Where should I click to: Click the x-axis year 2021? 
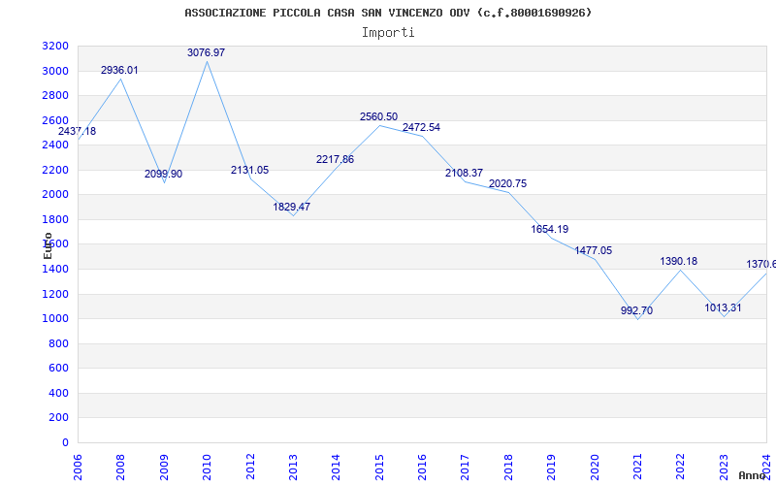637,467
